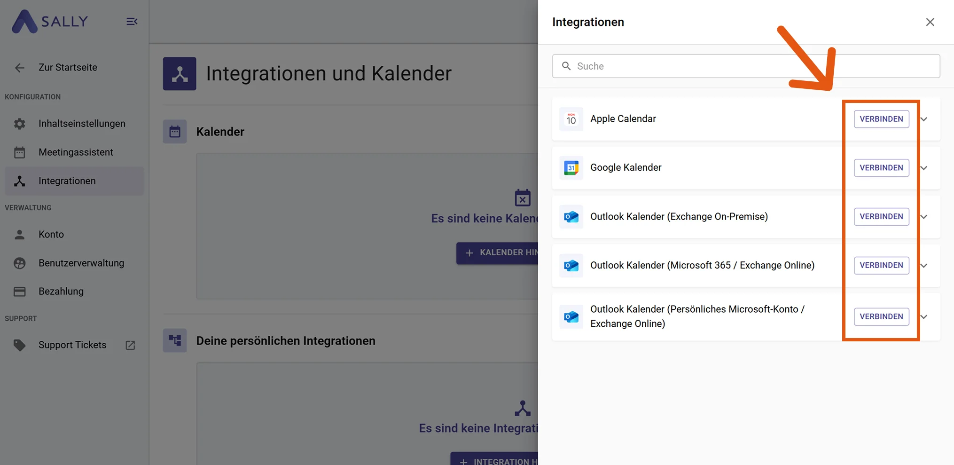
Task: Click the Outlook Kalender (Exchange On-Premise) label
Action: coord(679,217)
